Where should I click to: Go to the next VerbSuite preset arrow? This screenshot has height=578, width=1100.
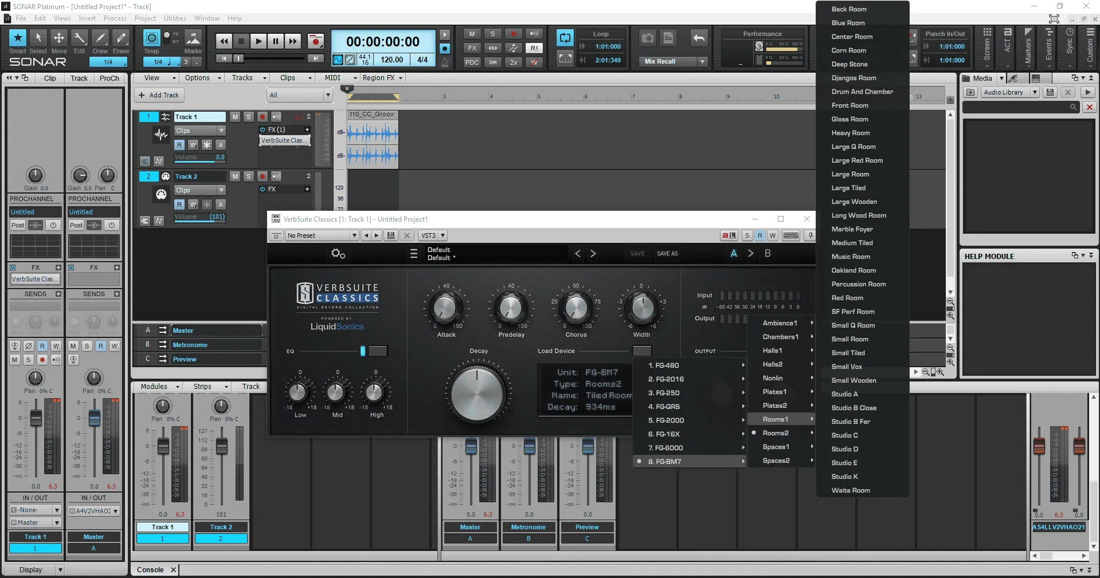[593, 253]
